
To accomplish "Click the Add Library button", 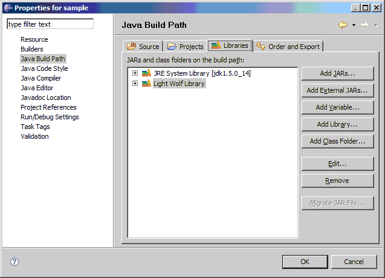I will pyautogui.click(x=337, y=124).
